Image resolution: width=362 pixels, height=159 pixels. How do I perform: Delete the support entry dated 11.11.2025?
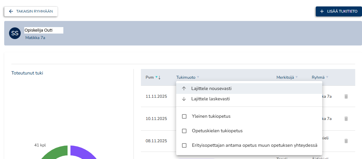click(x=346, y=96)
